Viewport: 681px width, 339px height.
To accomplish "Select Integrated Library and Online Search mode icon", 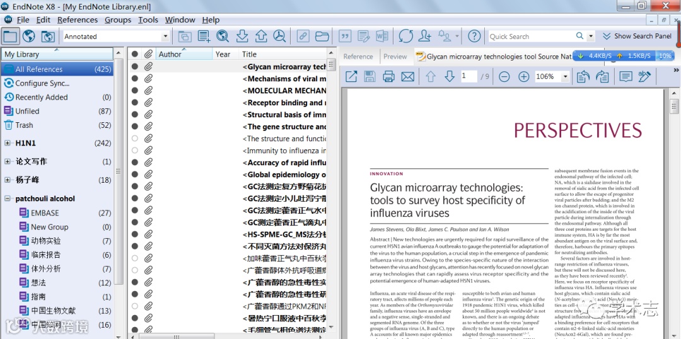I will click(x=47, y=37).
